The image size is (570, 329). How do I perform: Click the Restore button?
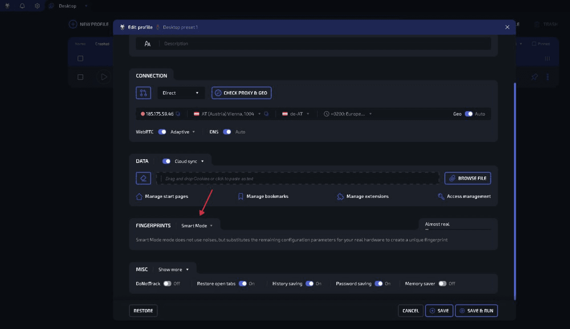point(143,310)
